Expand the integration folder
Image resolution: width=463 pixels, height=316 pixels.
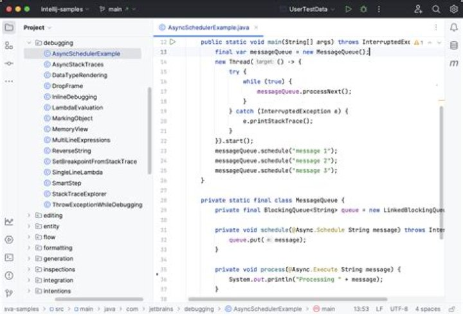coord(29,280)
